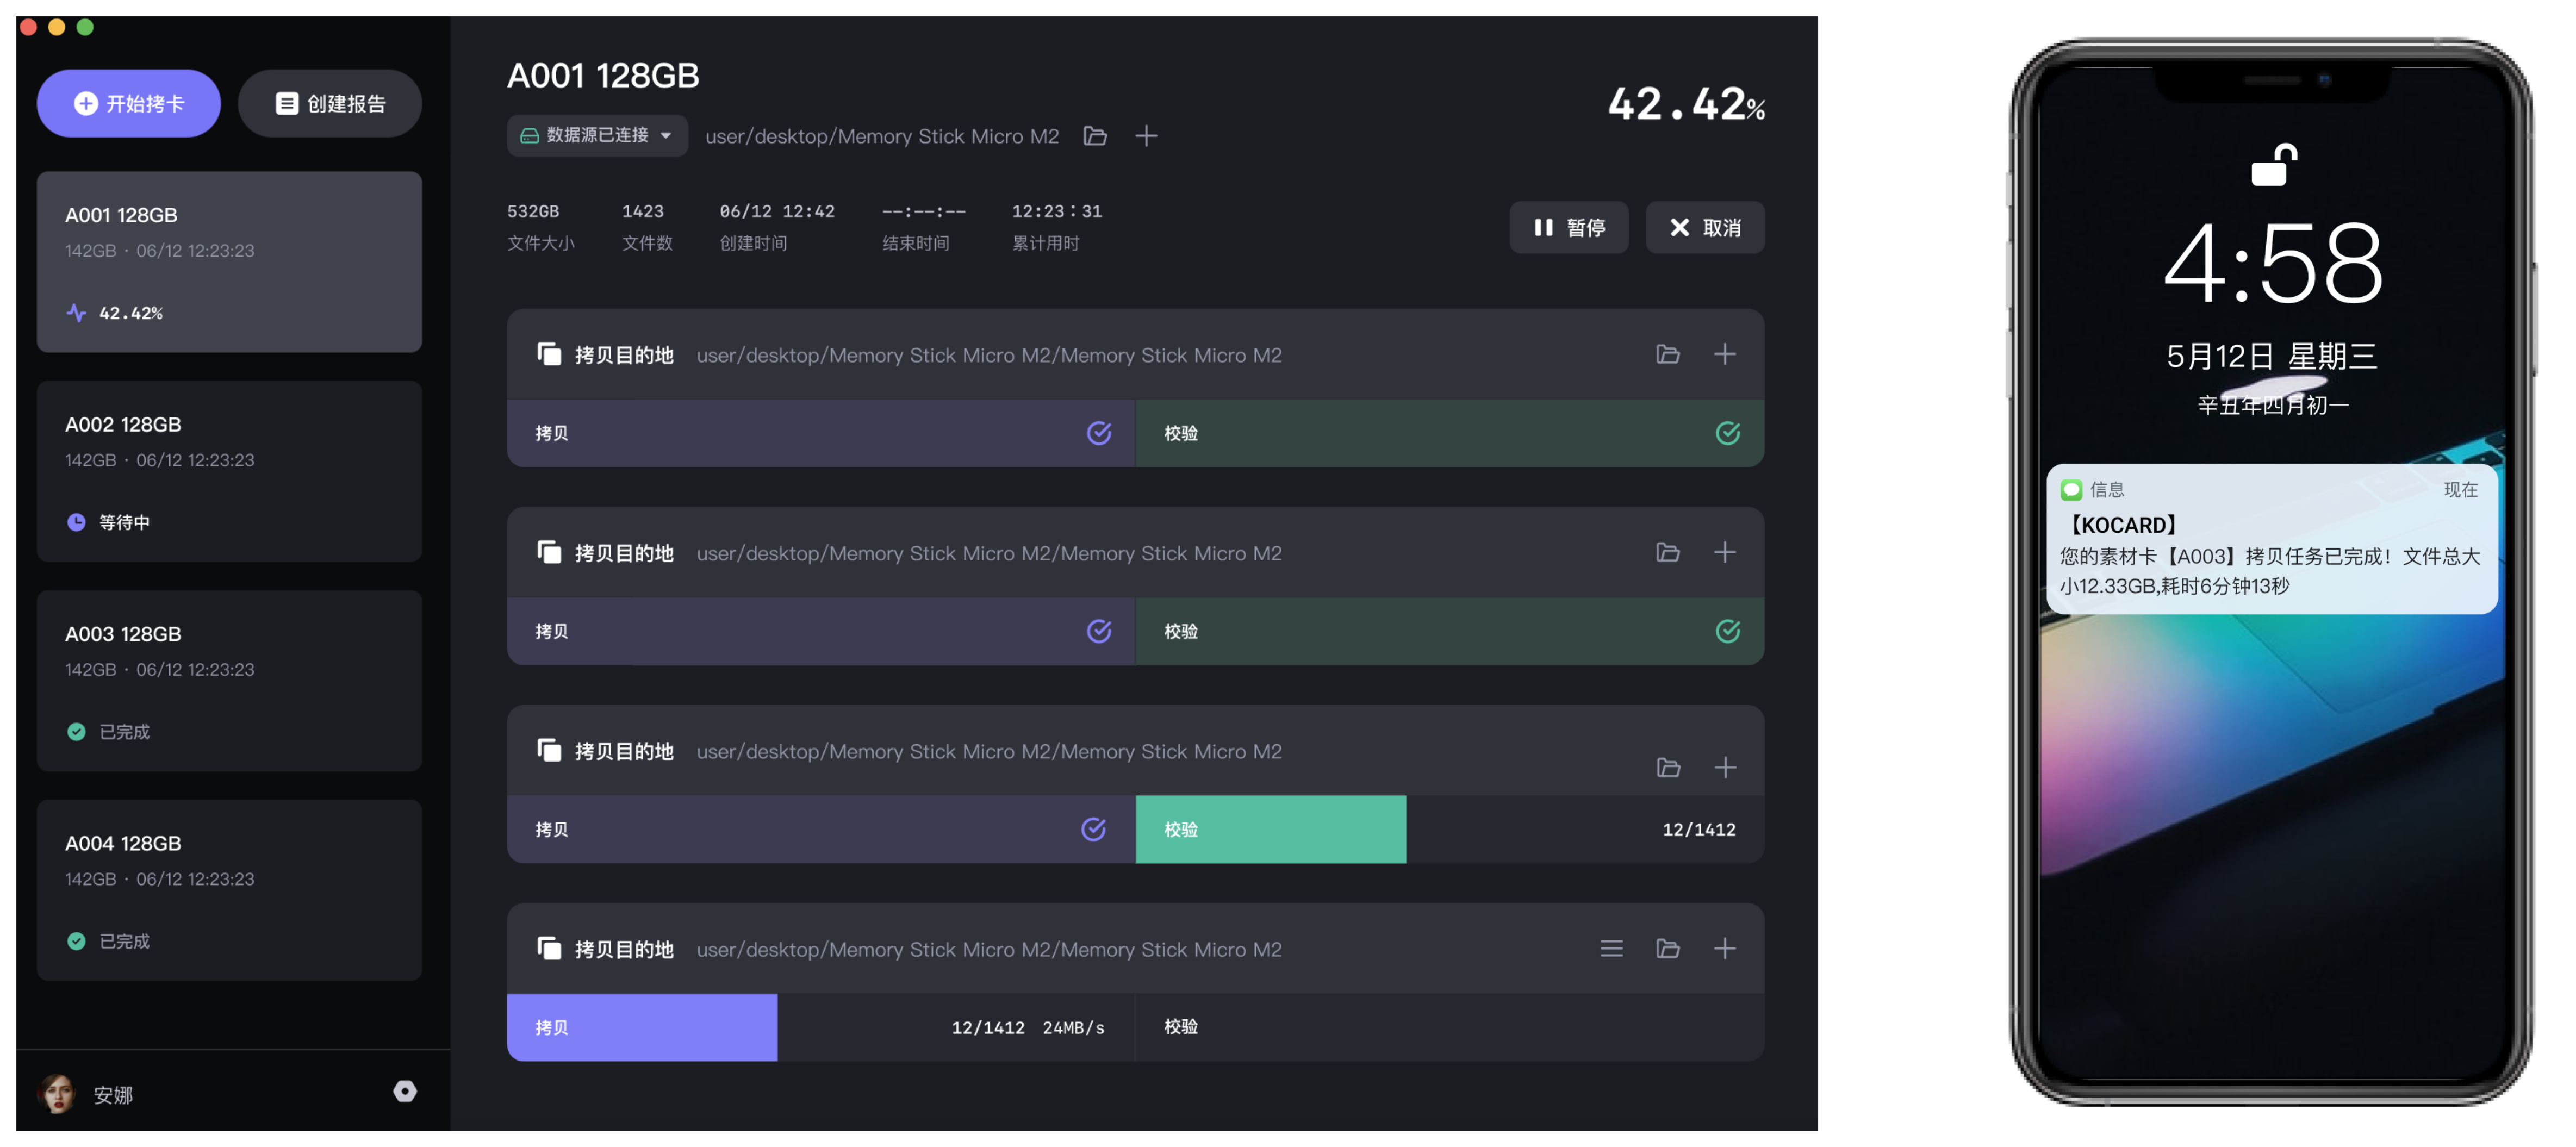Click the large 42.42% progress readout
The height and width of the screenshot is (1147, 2576).
(1686, 104)
